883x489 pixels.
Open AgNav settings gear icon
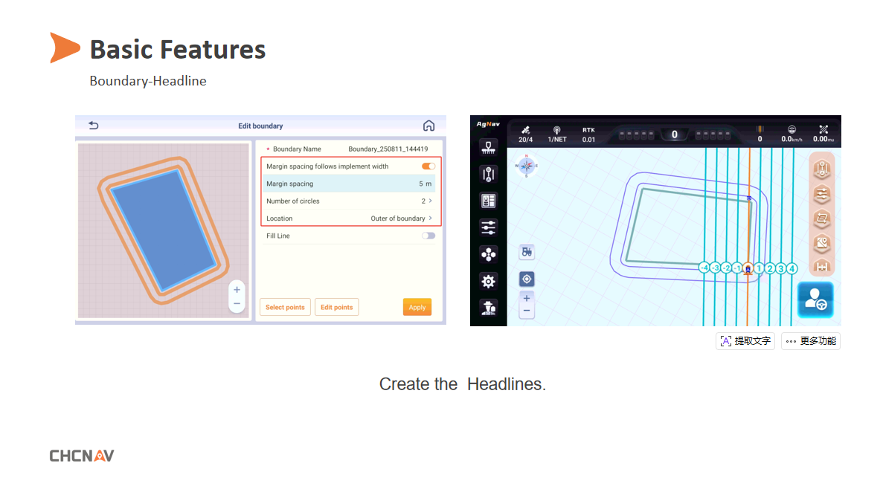tap(488, 281)
